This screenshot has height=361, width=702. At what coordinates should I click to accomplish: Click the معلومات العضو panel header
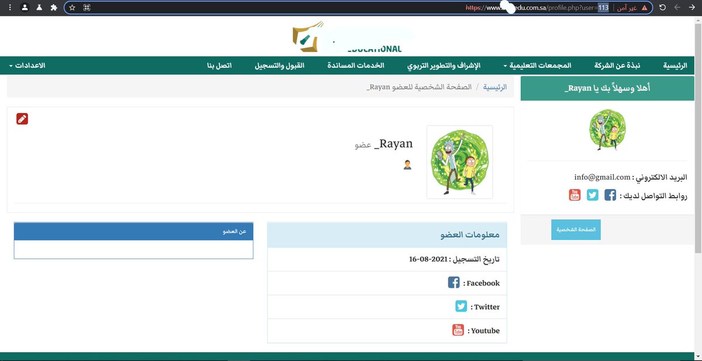tap(387, 235)
